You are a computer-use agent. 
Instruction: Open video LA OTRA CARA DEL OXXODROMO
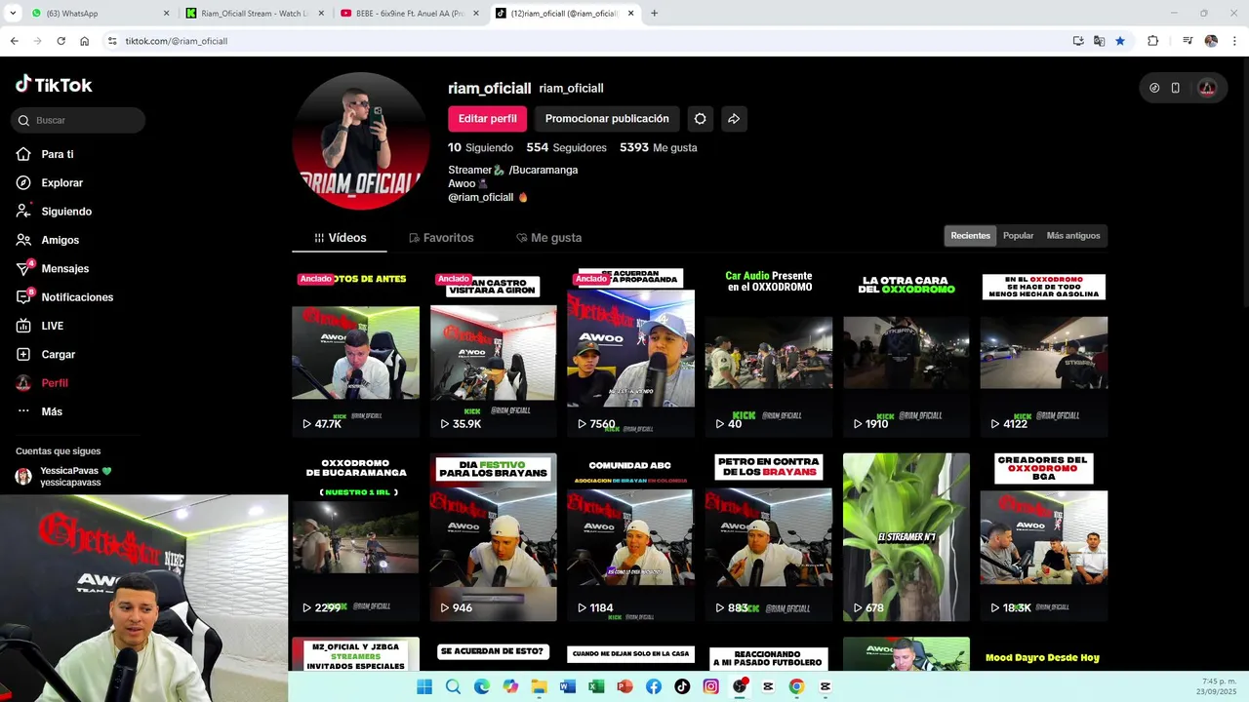tap(907, 353)
